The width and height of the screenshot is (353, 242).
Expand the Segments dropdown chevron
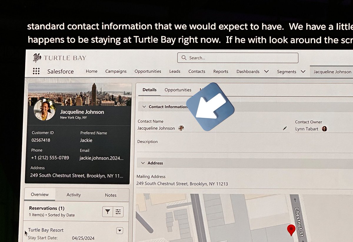pos(303,72)
